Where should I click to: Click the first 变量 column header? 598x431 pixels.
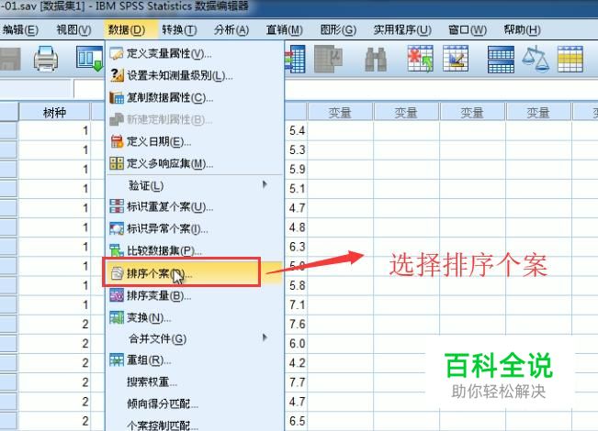tap(340, 112)
